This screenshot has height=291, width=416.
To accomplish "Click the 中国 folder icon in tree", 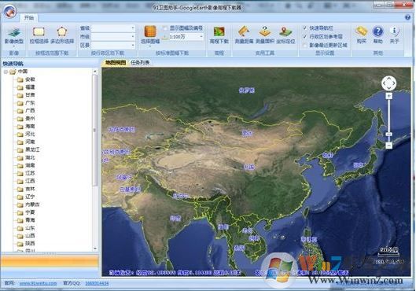I will click(13, 72).
